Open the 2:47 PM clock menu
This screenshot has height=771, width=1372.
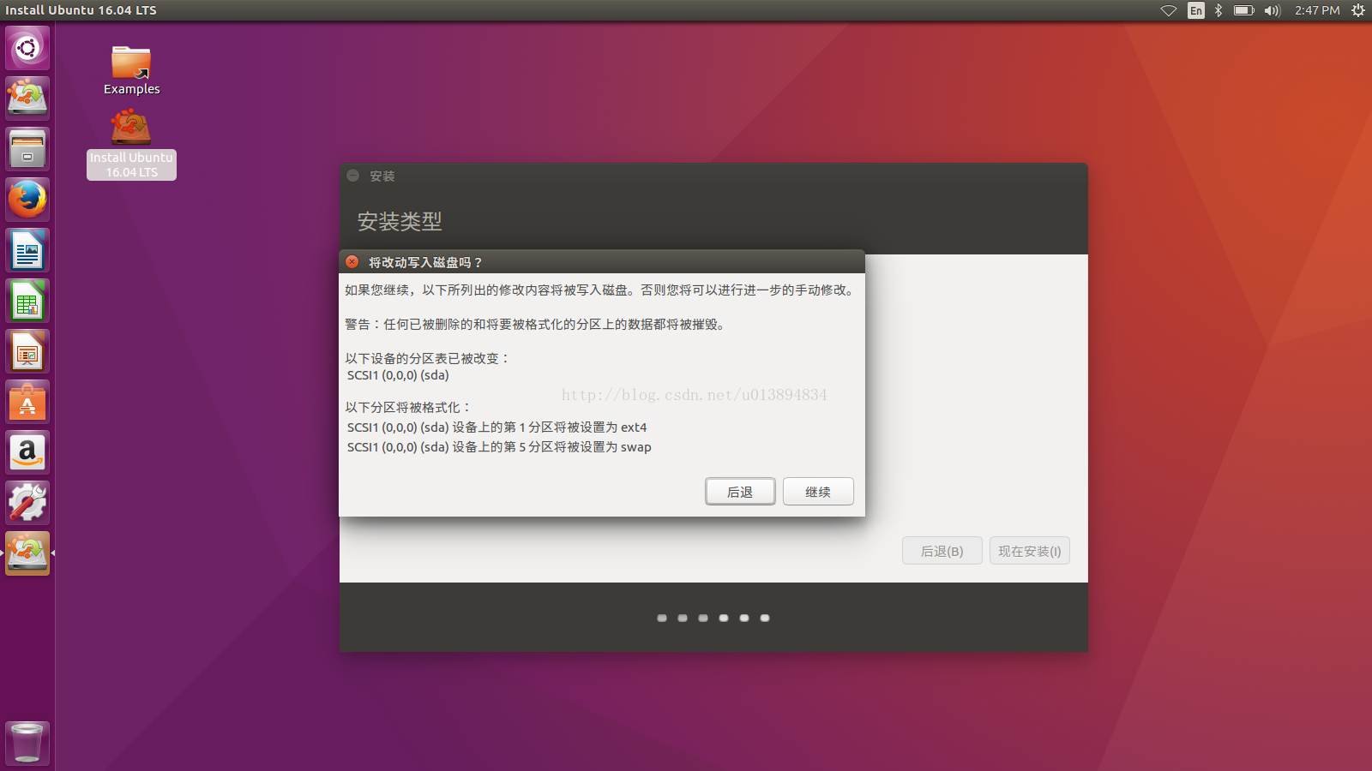pos(1317,10)
